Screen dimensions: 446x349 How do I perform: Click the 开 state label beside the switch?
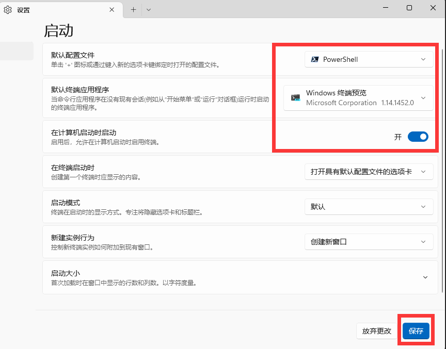(x=397, y=137)
